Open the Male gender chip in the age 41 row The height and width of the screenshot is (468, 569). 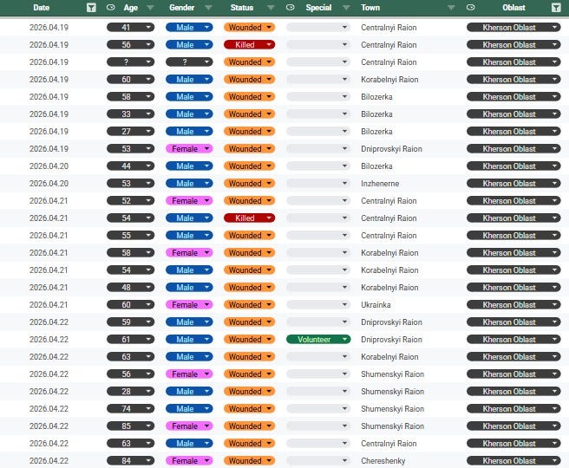pos(189,28)
